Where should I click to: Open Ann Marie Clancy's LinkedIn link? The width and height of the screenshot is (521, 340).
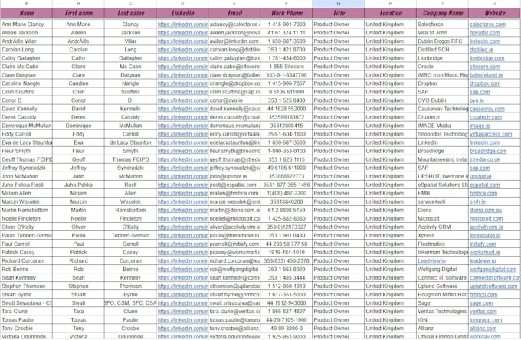click(182, 25)
